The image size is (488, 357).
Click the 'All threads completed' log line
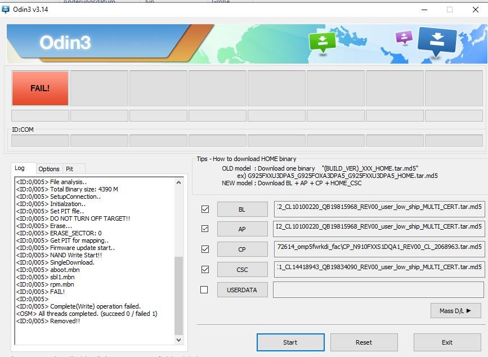tap(87, 314)
